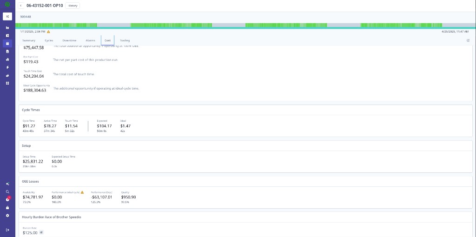
Task: Edit the $125.00 burden rate
Action: coord(41,233)
